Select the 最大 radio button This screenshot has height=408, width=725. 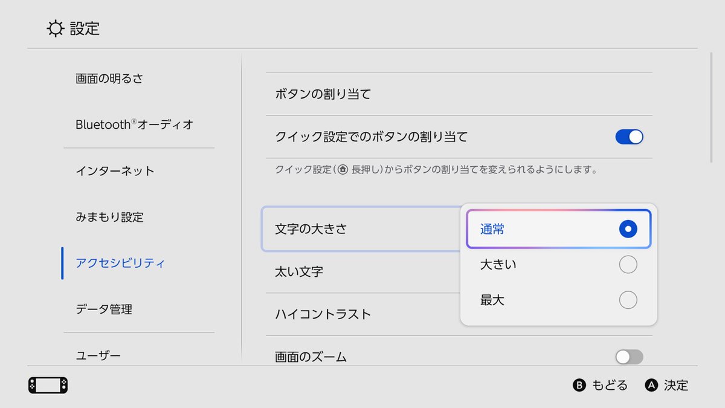628,300
